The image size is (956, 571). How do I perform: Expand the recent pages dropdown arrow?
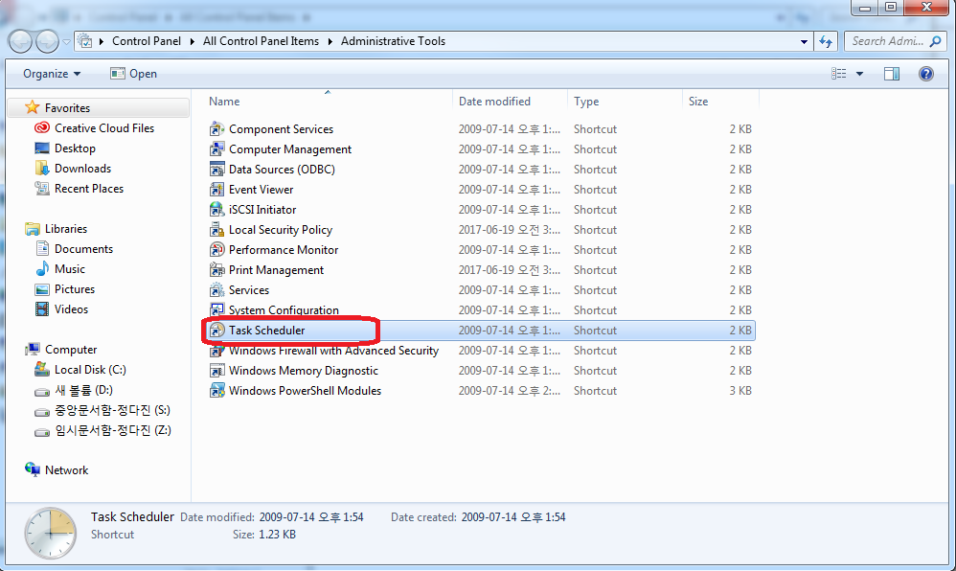click(x=66, y=42)
